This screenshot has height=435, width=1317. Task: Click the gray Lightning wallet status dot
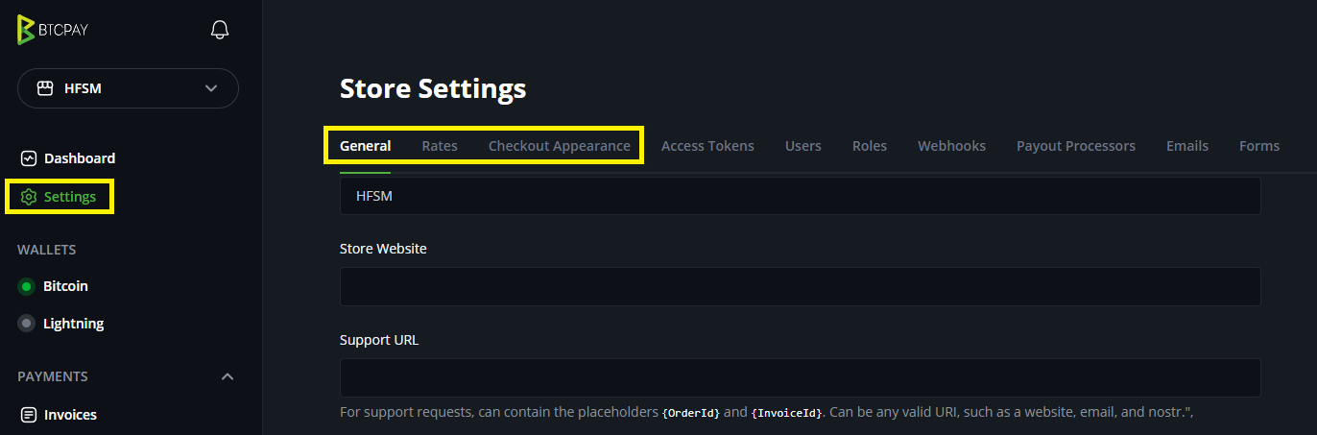pos(27,324)
